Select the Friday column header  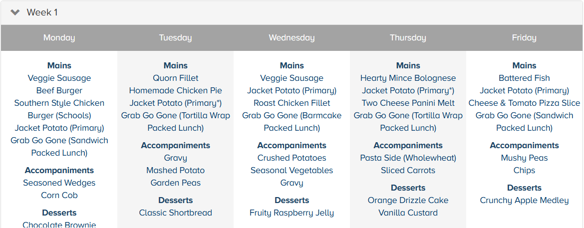point(524,38)
